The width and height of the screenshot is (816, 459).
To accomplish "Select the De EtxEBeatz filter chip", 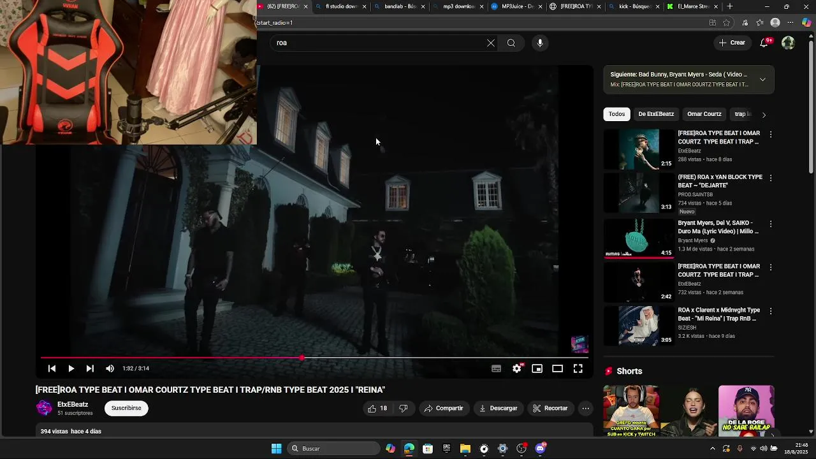I will point(656,114).
